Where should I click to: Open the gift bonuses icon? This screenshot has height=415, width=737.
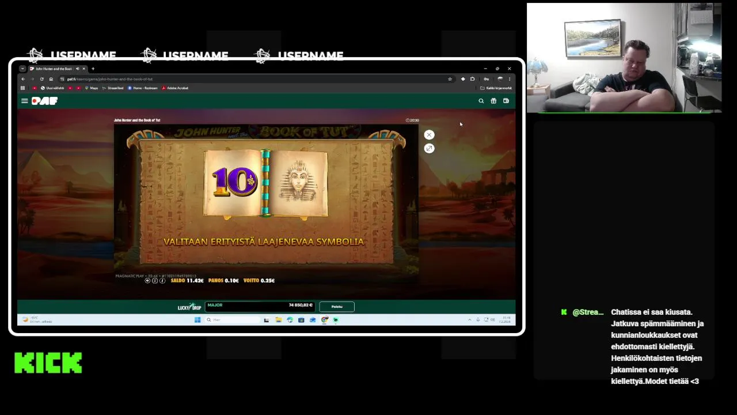493,101
